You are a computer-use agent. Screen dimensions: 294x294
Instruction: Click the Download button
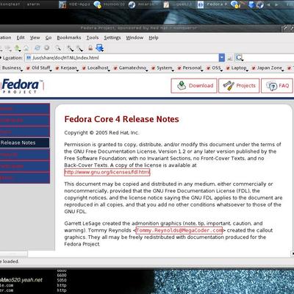coord(194,86)
